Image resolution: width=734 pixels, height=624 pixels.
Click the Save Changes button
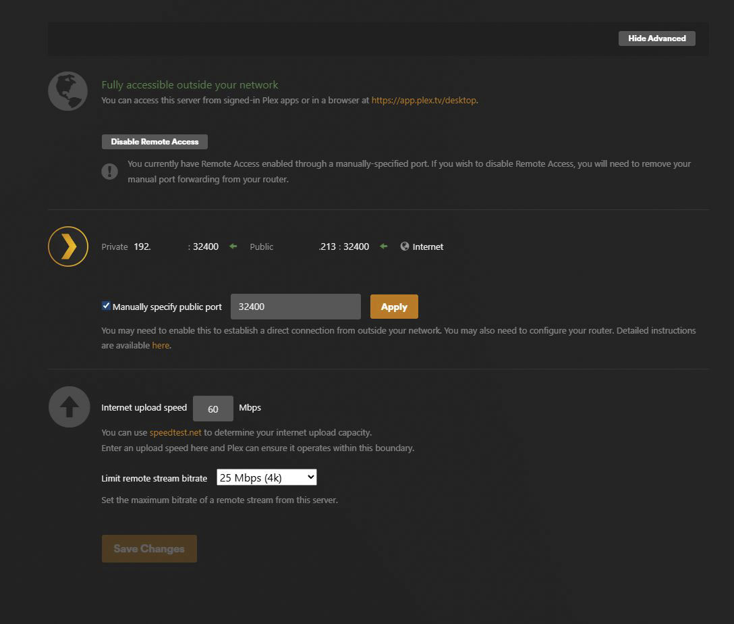[x=149, y=548]
